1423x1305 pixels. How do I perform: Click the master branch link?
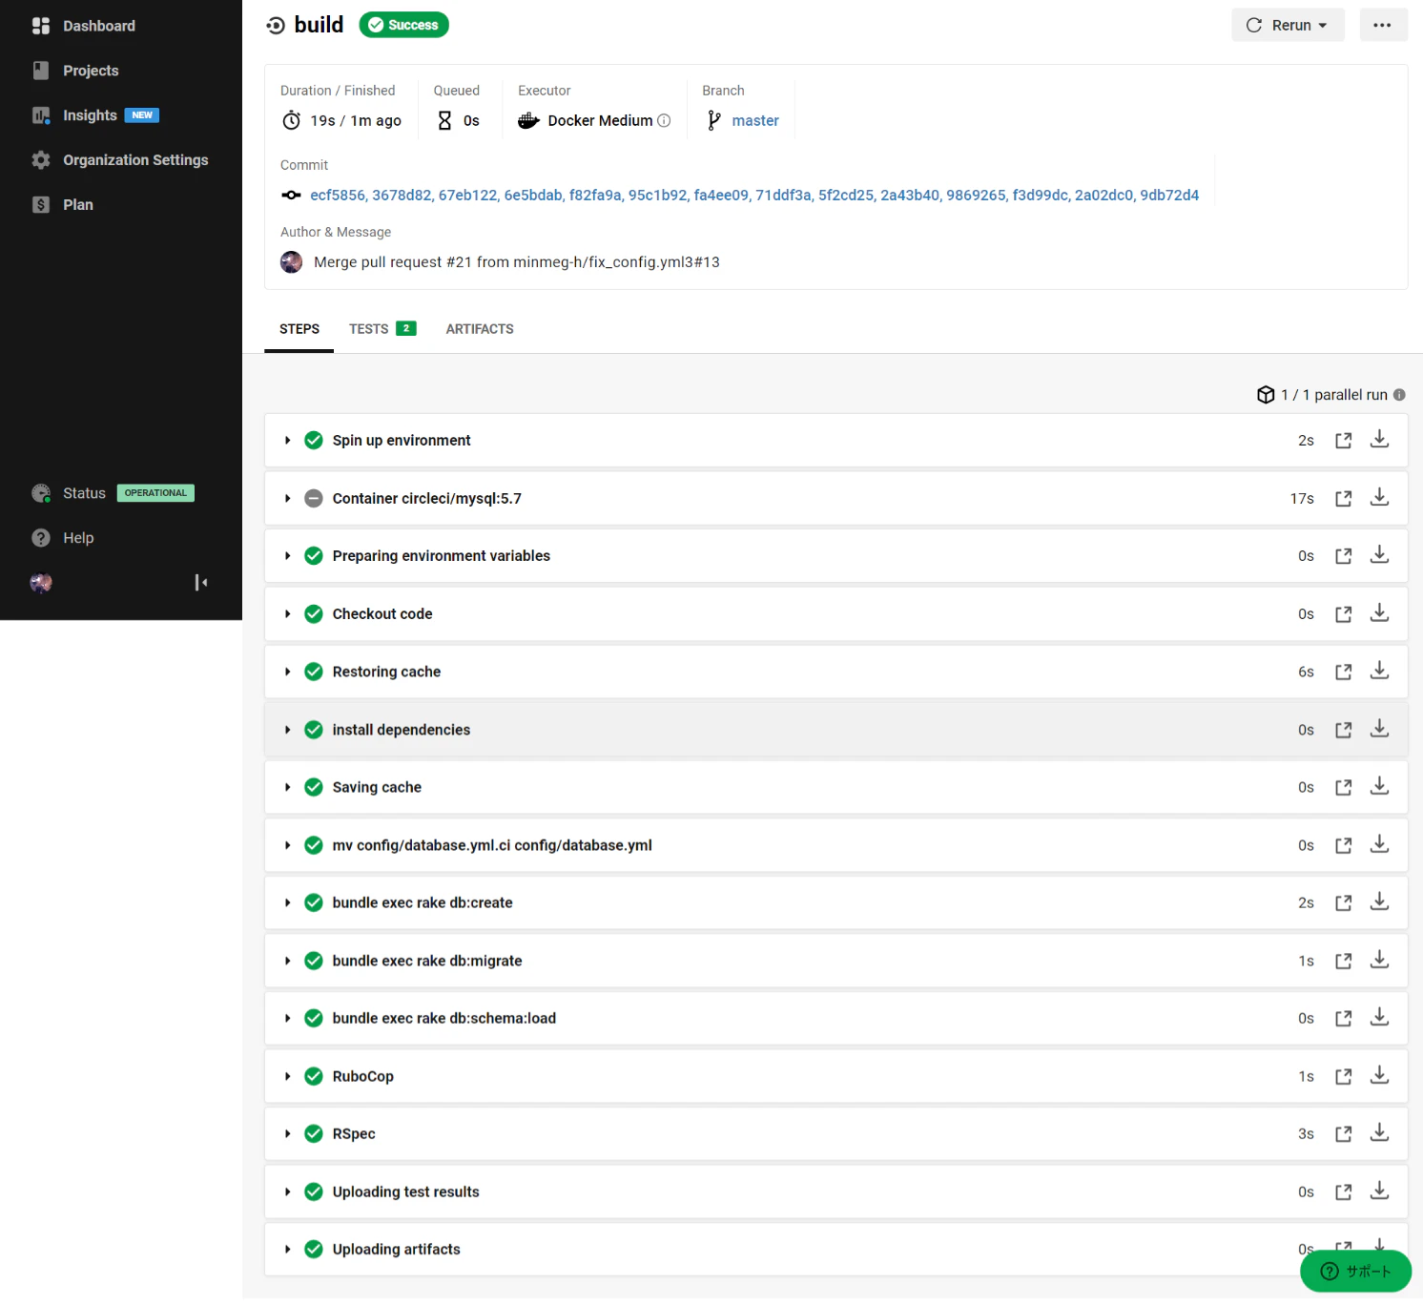click(755, 120)
